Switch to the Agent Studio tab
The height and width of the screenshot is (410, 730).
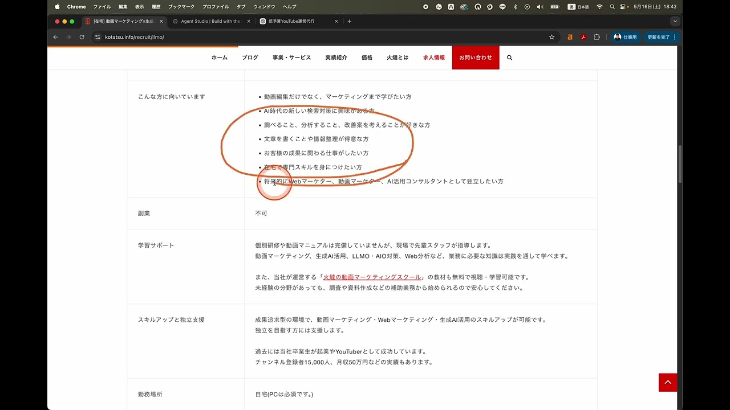pyautogui.click(x=210, y=22)
